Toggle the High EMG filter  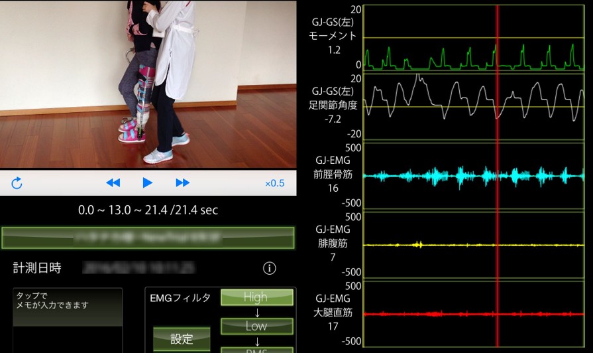click(x=256, y=297)
